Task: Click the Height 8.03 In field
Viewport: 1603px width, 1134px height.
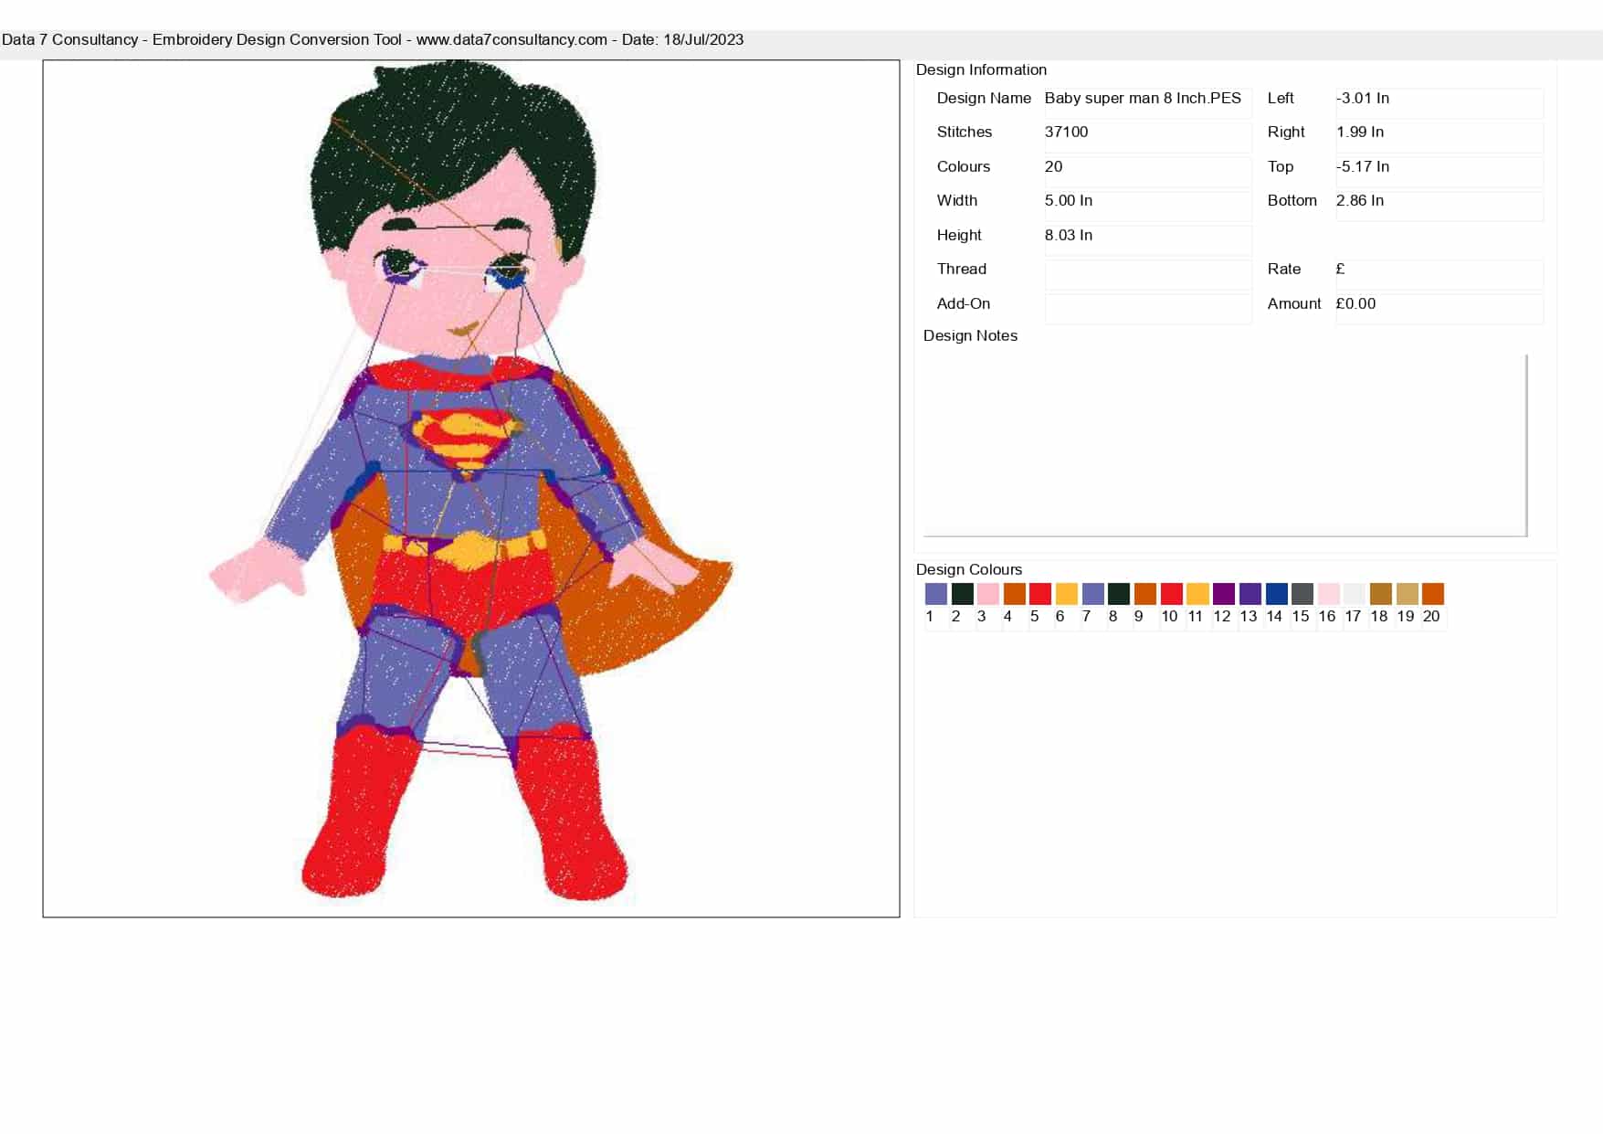Action: [x=1148, y=240]
